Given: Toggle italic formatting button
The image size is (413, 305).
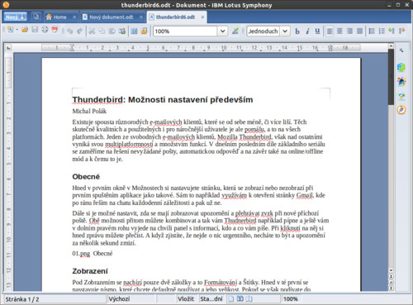Looking at the screenshot, I should [307, 31].
